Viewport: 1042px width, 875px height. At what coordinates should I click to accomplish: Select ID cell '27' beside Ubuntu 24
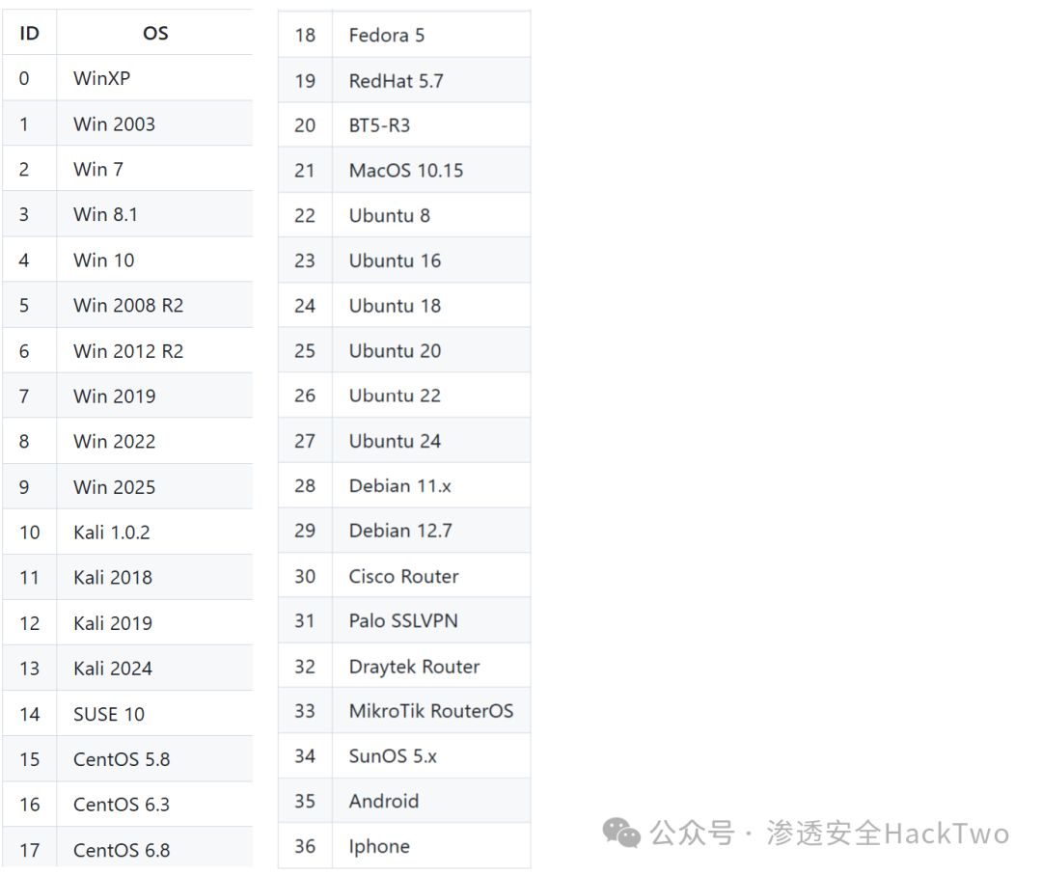[305, 441]
